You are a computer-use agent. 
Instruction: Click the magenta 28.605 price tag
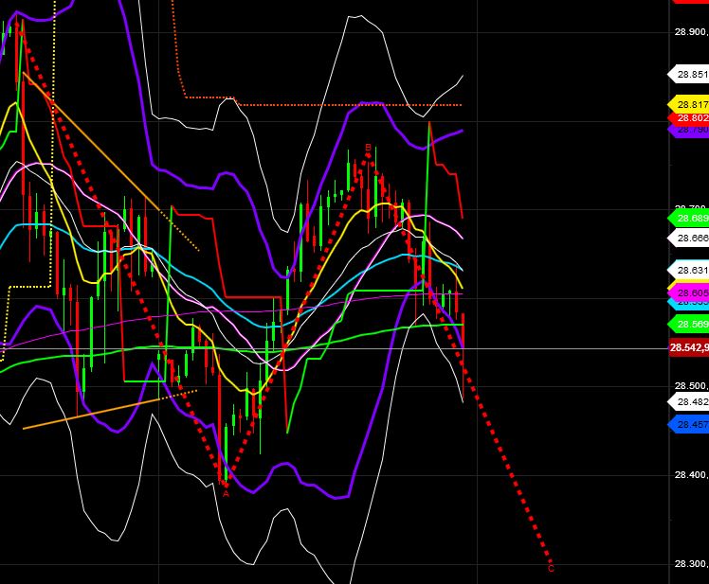[689, 293]
